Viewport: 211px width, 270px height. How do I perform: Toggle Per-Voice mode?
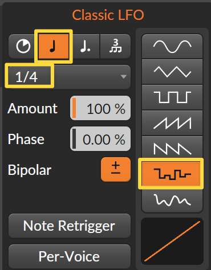(x=70, y=256)
